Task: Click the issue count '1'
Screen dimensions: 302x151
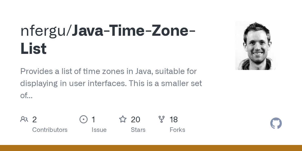Action: point(93,120)
